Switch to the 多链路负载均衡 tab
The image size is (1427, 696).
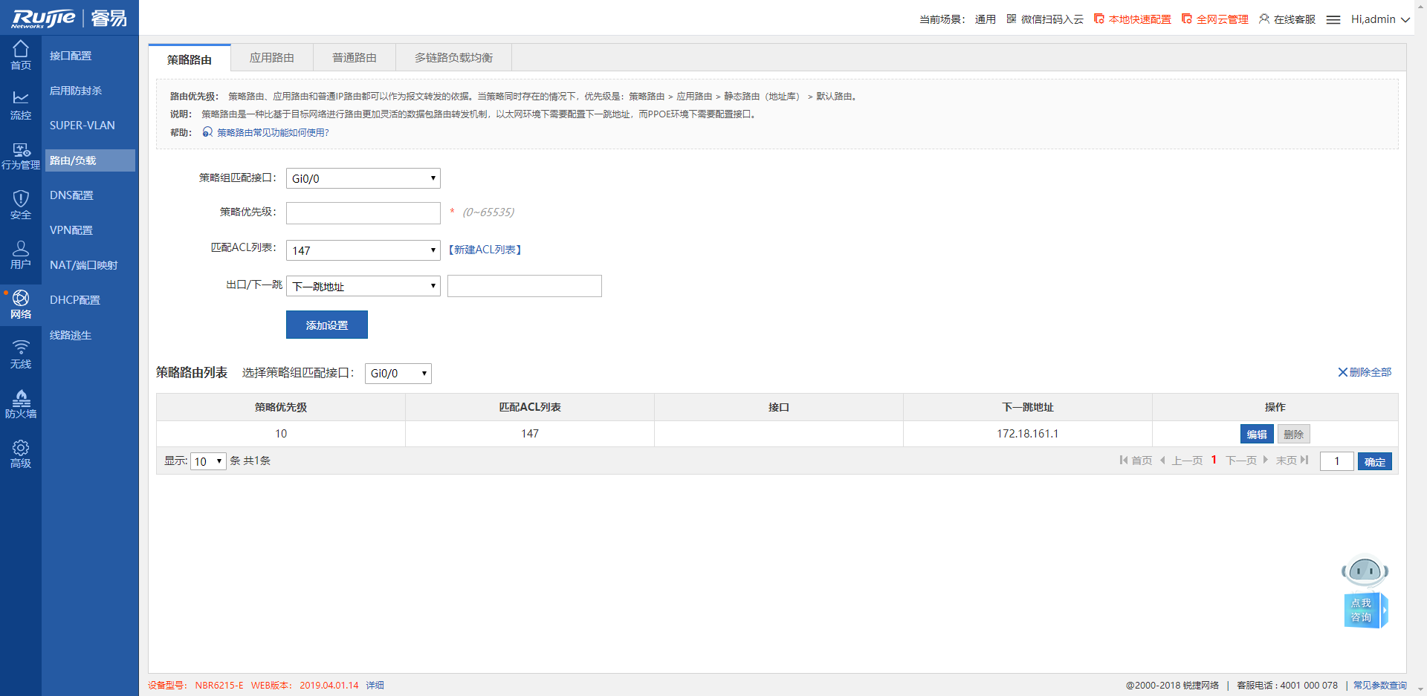point(453,58)
